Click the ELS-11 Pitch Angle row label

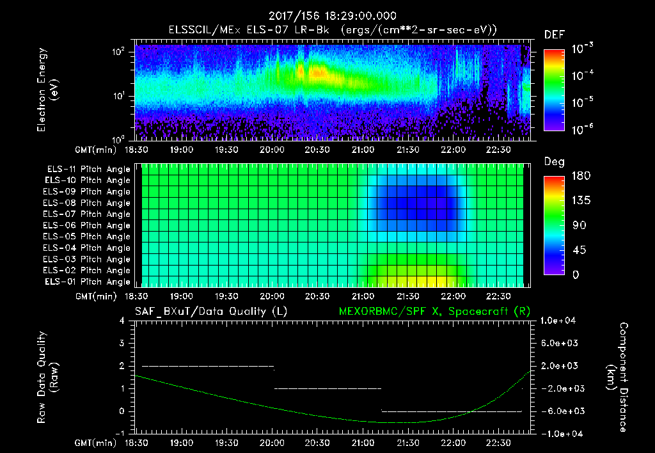tap(88, 170)
